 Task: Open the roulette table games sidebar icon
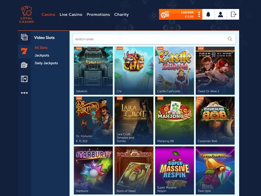[x=24, y=65]
